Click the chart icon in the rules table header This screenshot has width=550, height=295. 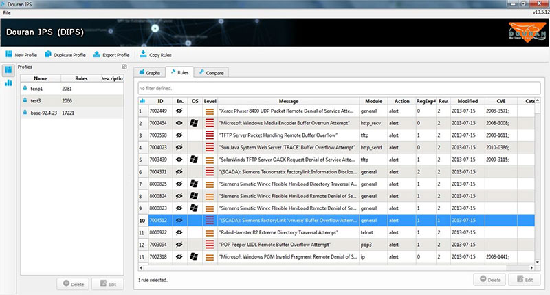coord(142,101)
